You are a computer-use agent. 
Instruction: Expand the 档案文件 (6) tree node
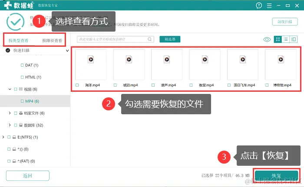(10, 113)
